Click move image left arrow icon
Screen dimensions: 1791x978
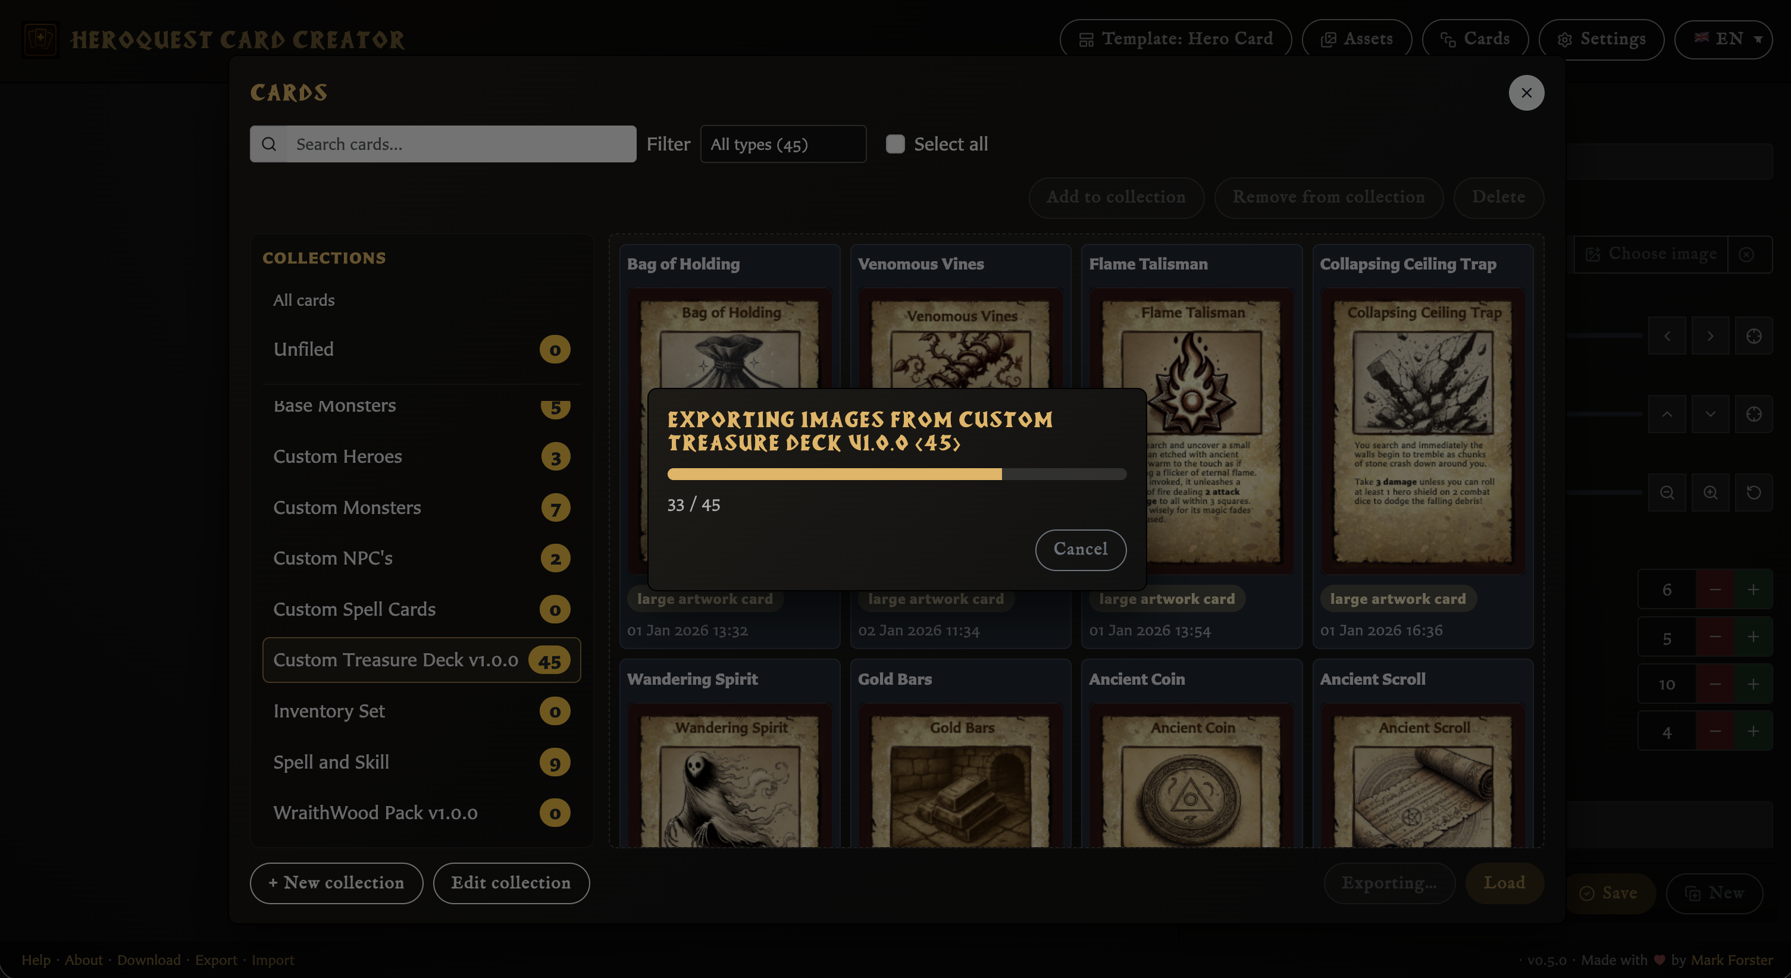tap(1667, 337)
